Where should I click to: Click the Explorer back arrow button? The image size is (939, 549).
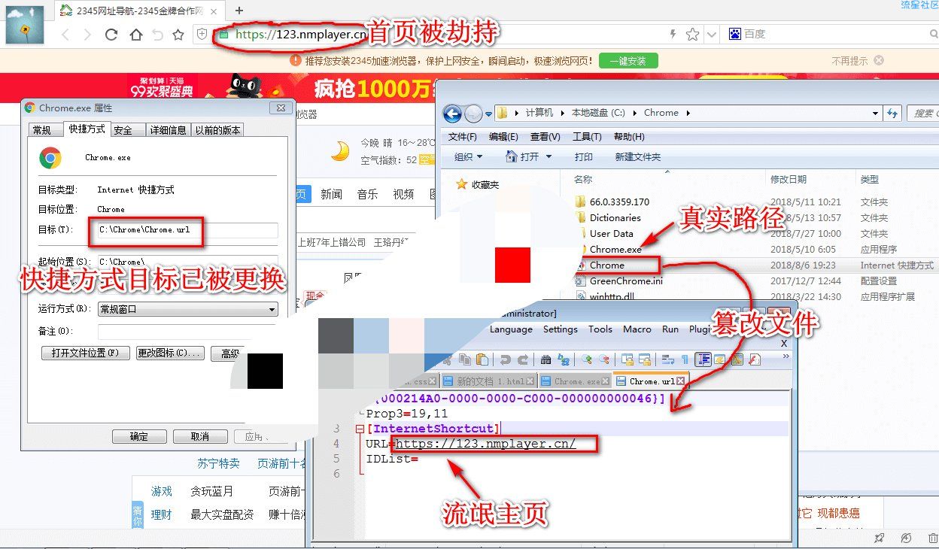click(452, 114)
